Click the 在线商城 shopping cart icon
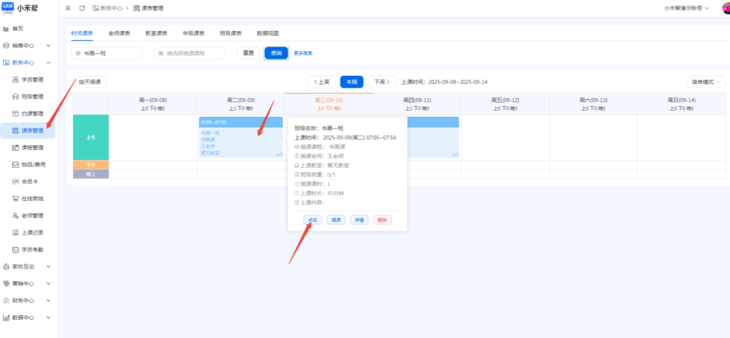 coord(16,198)
